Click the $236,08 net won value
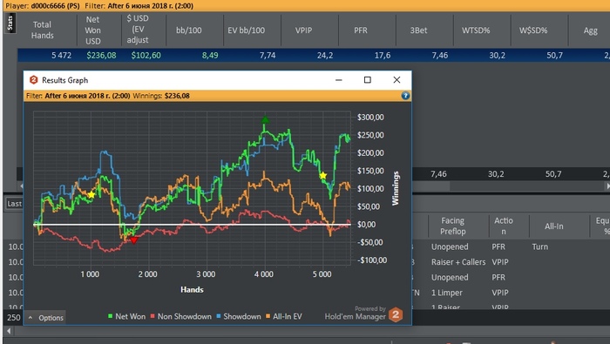 (101, 55)
